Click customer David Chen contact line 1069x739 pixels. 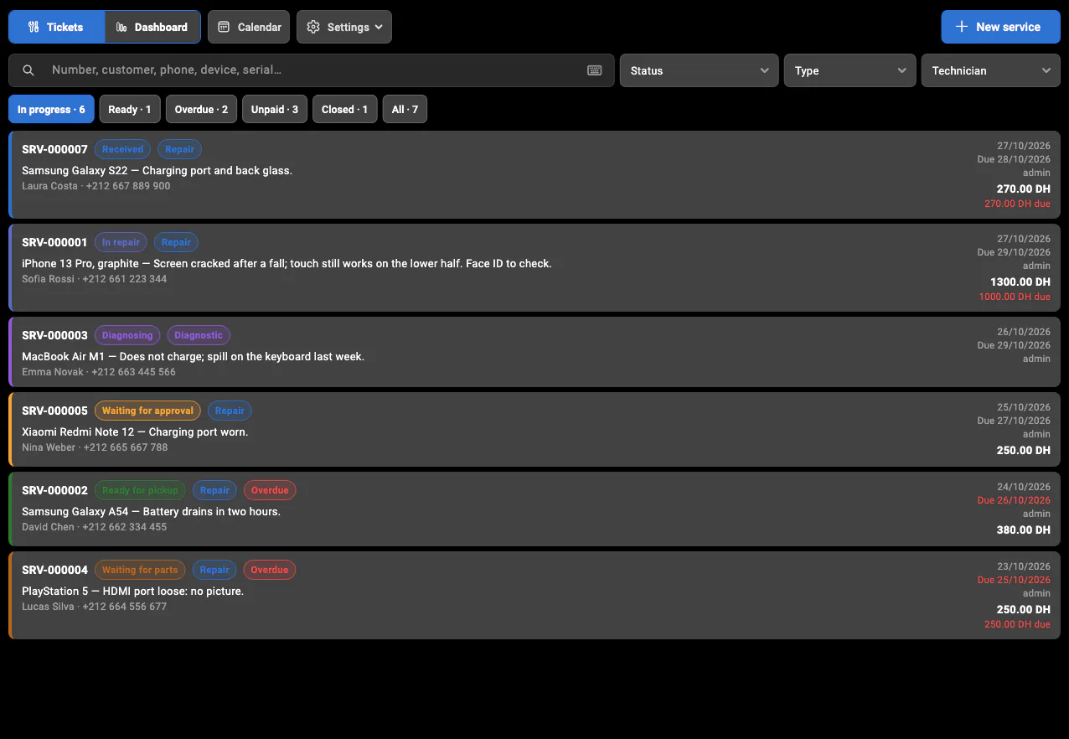coord(94,527)
